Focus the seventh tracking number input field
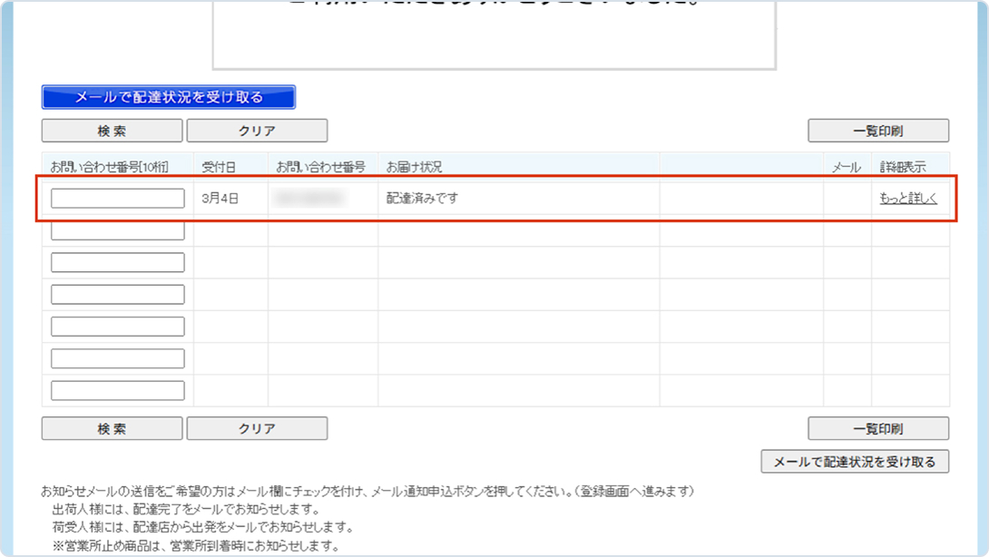This screenshot has width=989, height=557. click(x=118, y=390)
